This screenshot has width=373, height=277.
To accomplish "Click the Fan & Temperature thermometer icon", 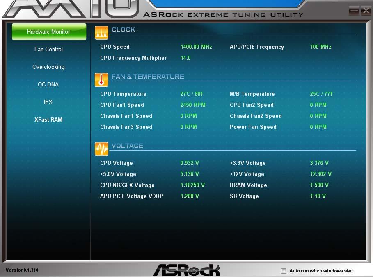I will (x=101, y=80).
